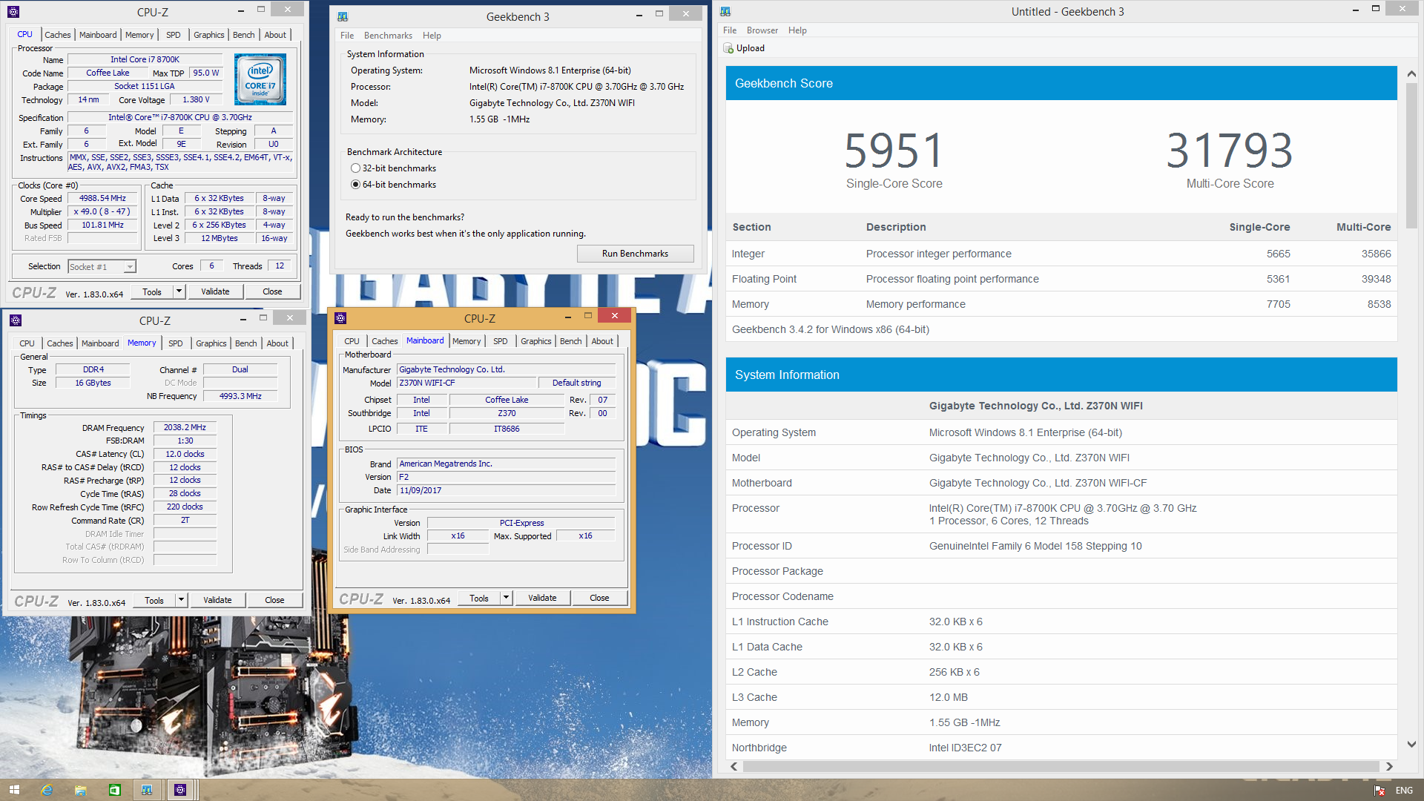Click the scroll-left arrow in Geekbench results
The image size is (1424, 801).
tap(734, 767)
